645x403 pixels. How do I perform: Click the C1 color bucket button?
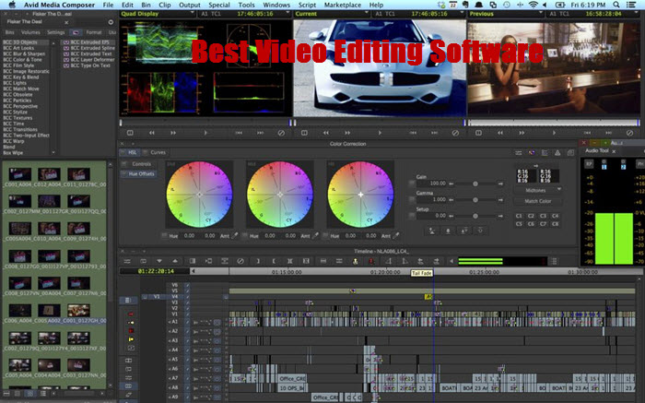519,216
